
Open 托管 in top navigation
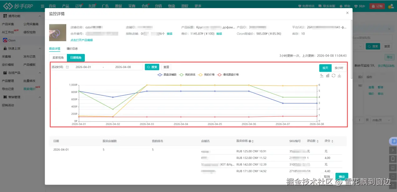point(92,6)
